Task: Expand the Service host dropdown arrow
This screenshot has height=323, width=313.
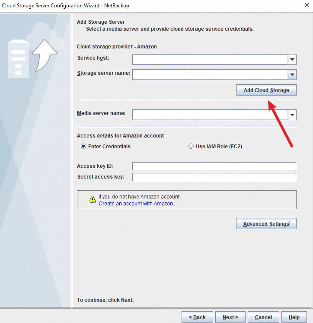Action: coord(292,59)
